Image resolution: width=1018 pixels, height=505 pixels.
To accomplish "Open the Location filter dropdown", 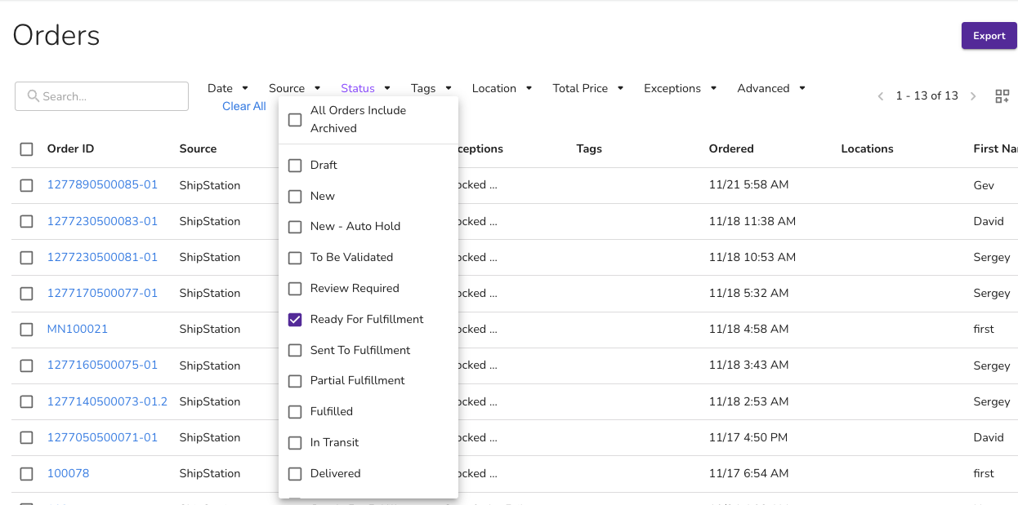I will (x=502, y=88).
